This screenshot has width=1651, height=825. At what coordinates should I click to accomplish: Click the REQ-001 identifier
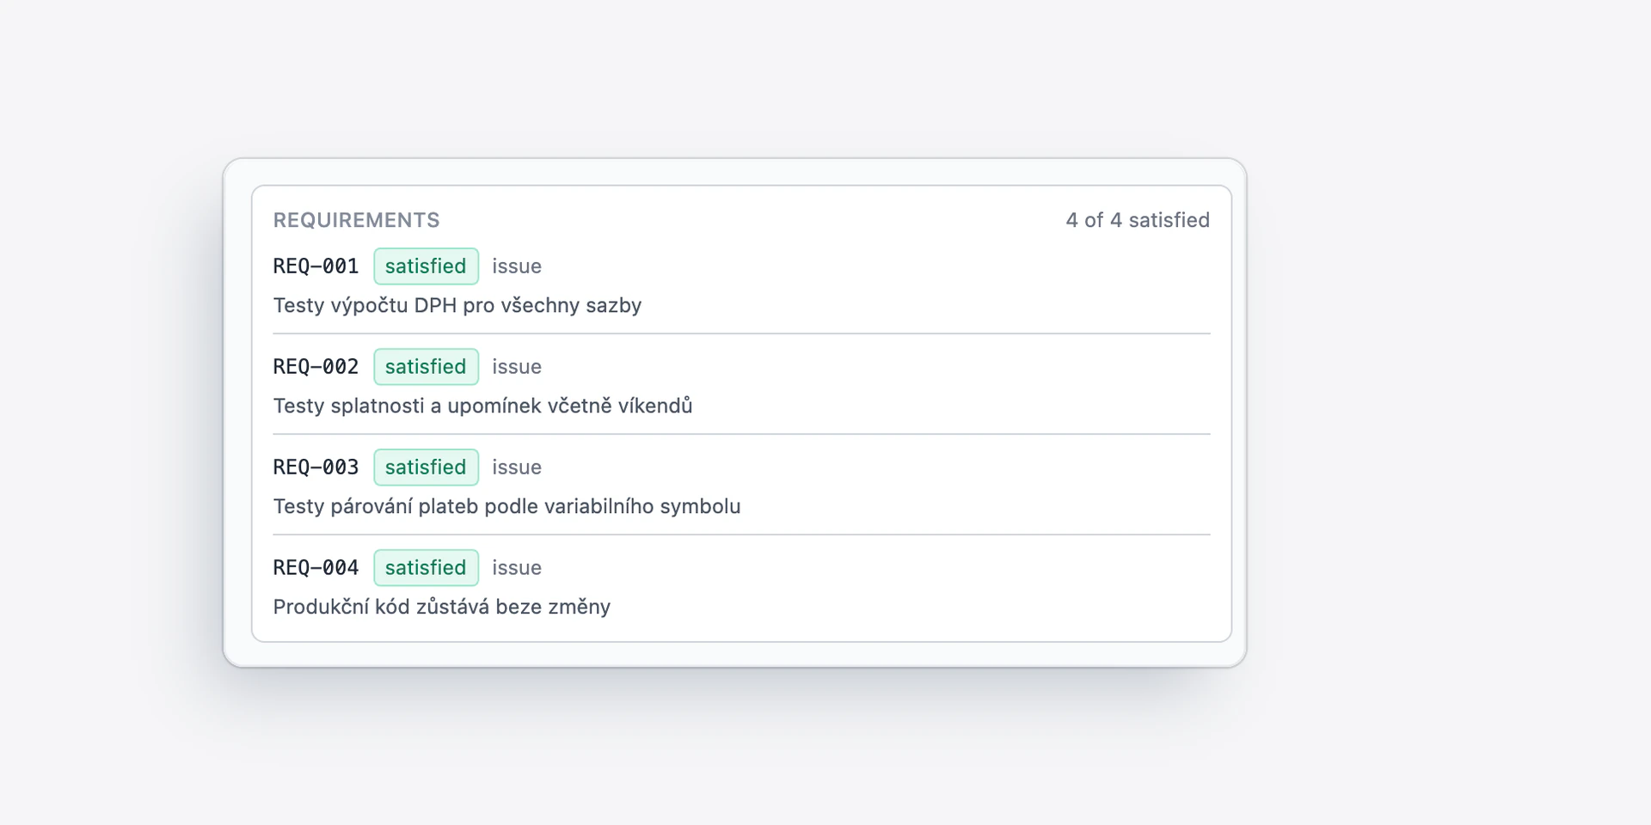(x=316, y=266)
